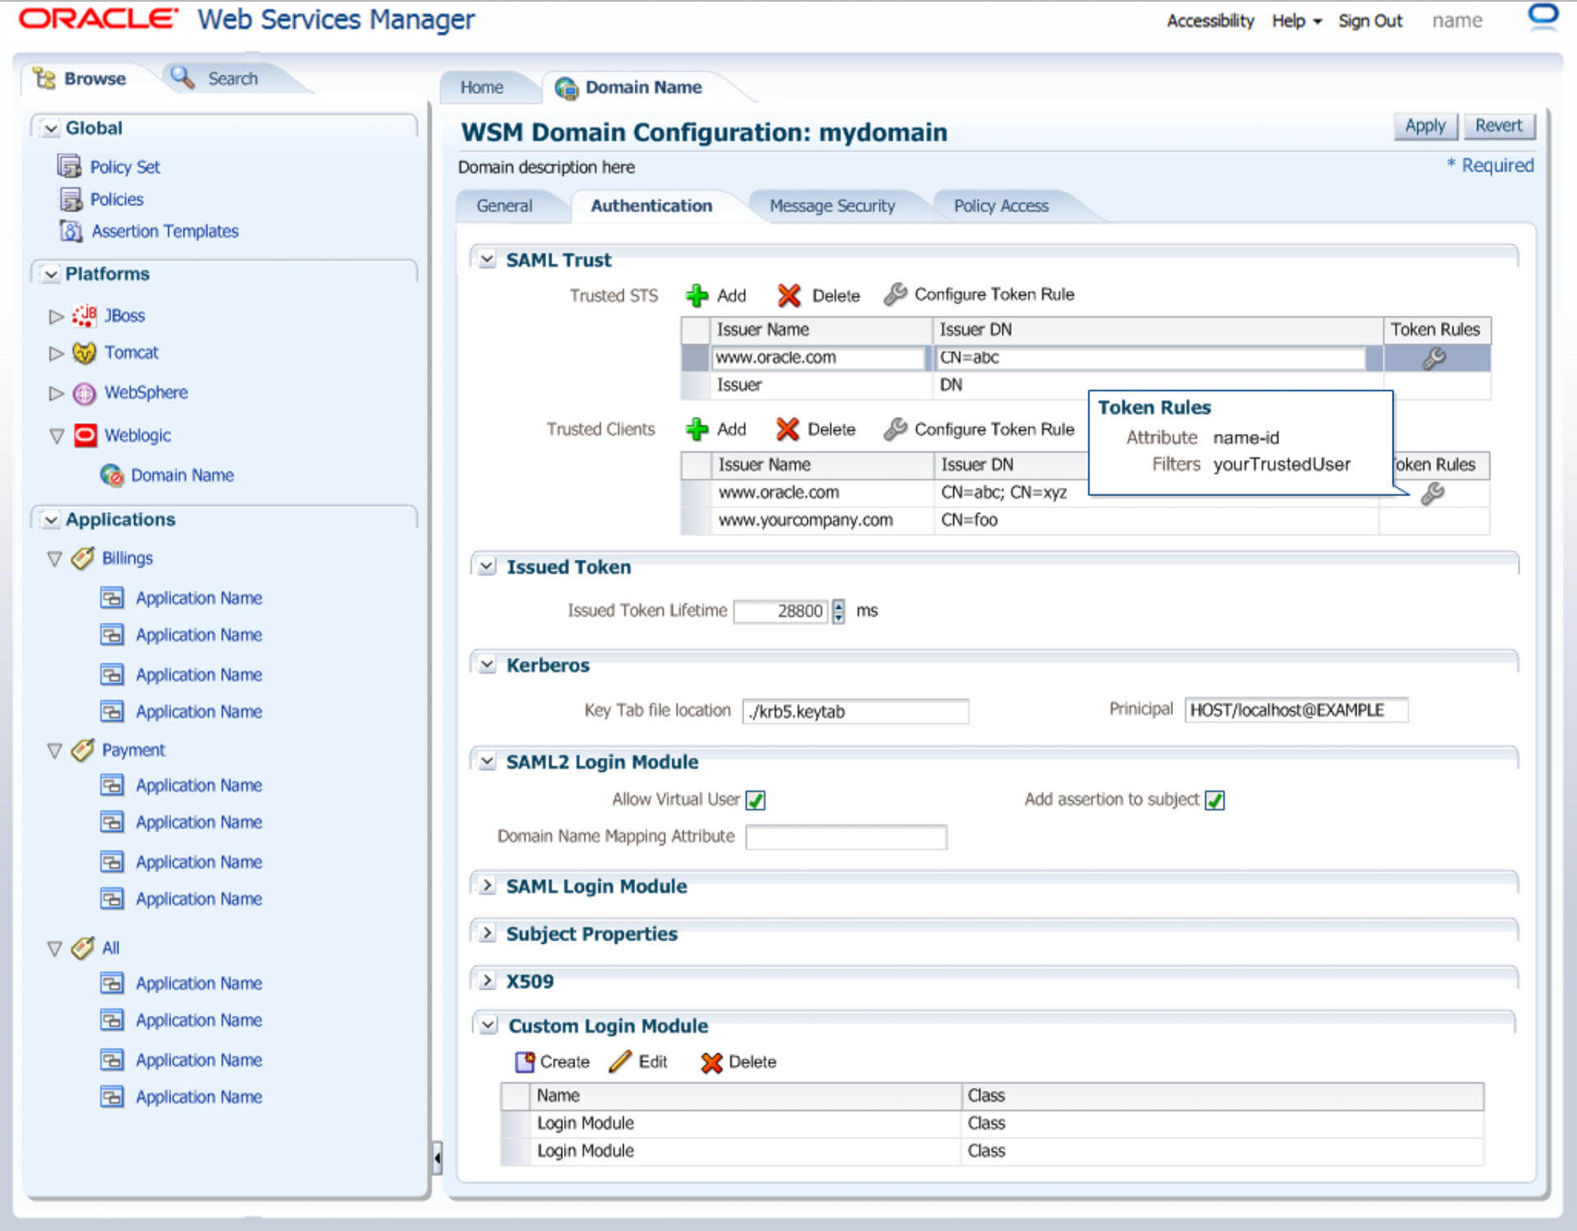The width and height of the screenshot is (1577, 1231).
Task: Open the Policy Set link
Action: [x=125, y=167]
